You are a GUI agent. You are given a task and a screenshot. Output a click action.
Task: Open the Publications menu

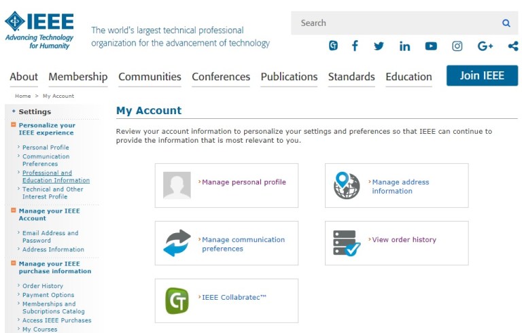pos(289,77)
